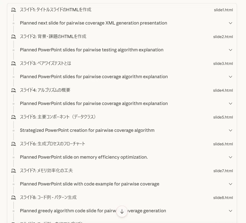Click the HTML file icon for スライド1
Screen dimensions: 246x223
point(14,10)
